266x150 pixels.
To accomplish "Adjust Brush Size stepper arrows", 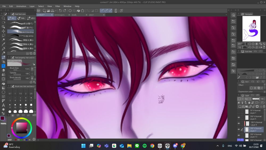I will (x=30, y=69).
